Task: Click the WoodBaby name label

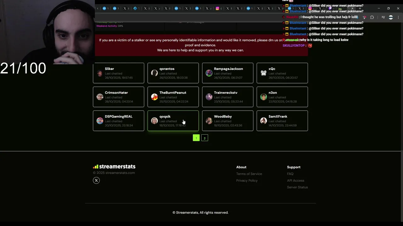Action: tap(223, 116)
